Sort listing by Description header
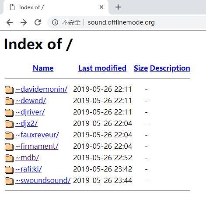The height and width of the screenshot is (204, 206). (170, 68)
